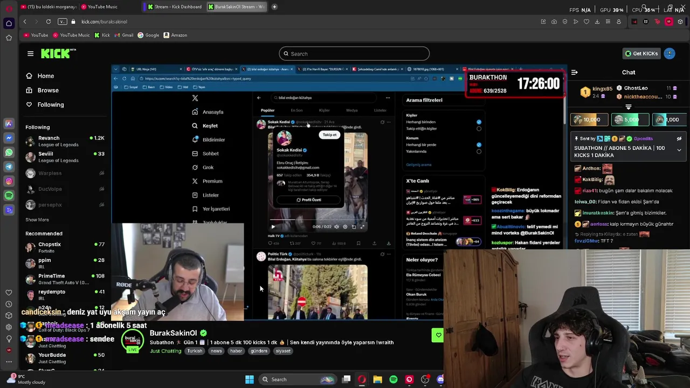This screenshot has height=388, width=690.
Task: Click the 5,000 kicks goal bar
Action: pos(629,120)
